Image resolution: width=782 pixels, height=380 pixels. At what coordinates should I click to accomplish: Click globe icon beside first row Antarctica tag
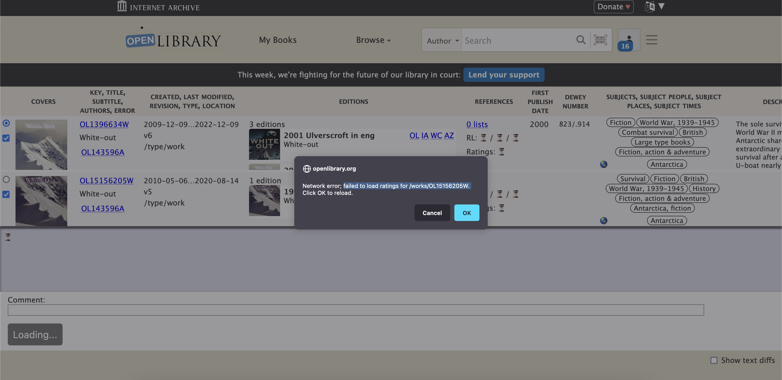tap(604, 164)
